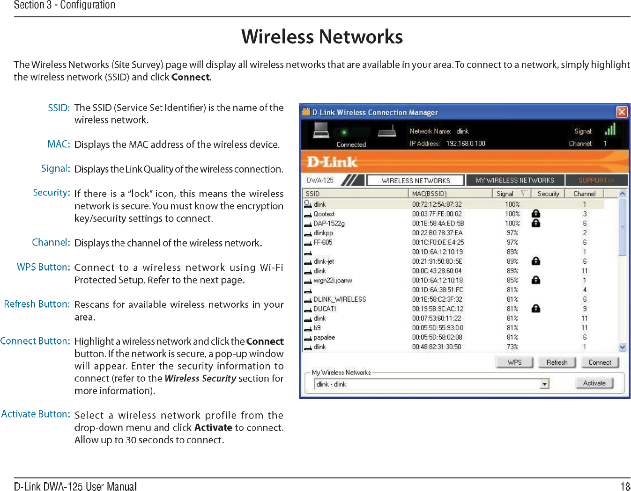Select the dlinkpp network row

click(x=453, y=233)
